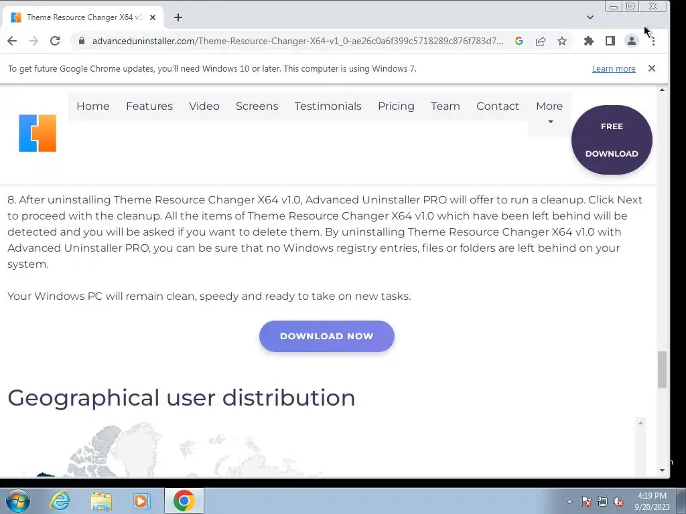Click the map frame scroll-up arrow
This screenshot has width=686, height=514.
pos(640,423)
